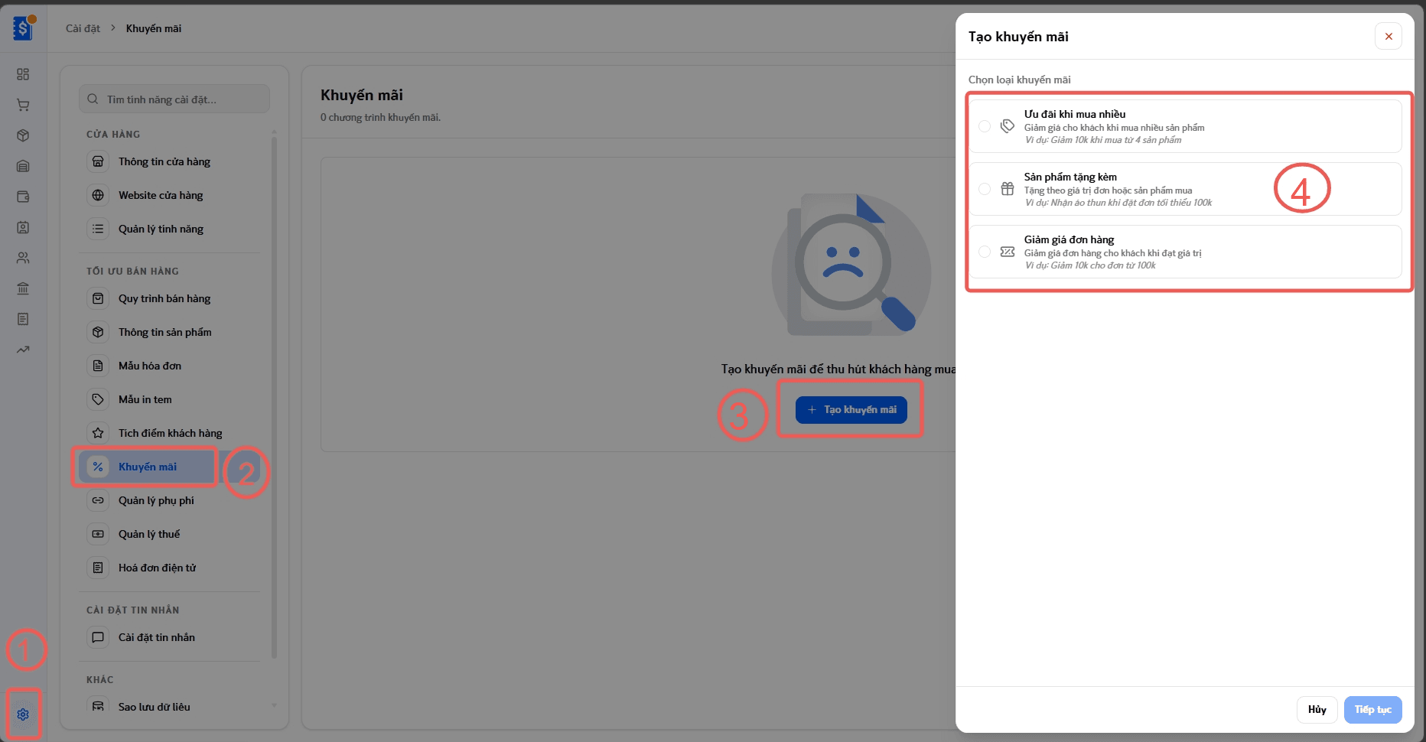This screenshot has width=1426, height=742.
Task: Select the Ưu đãi khi mua nhiều radio
Action: 985,126
